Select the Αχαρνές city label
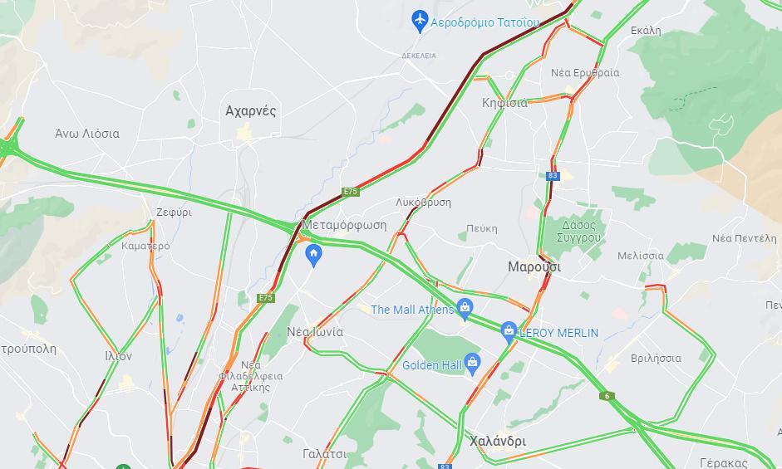Viewport: 782px width, 469px height. (x=250, y=110)
